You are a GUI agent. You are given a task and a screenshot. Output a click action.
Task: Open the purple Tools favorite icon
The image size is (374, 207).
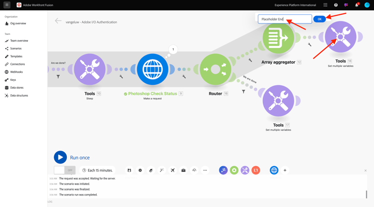coord(245,170)
